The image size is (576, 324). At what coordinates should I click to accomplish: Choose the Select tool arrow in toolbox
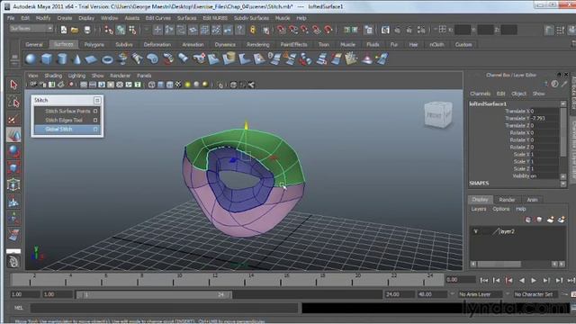tap(13, 85)
